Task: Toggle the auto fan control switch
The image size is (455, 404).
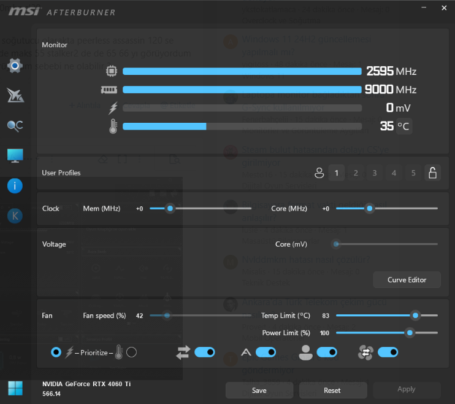Action: point(266,352)
